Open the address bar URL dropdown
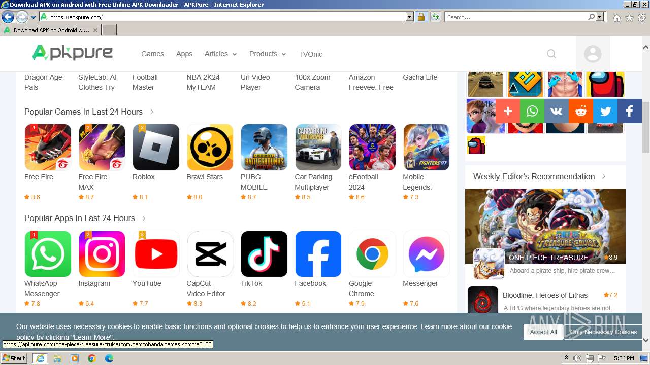This screenshot has height=365, width=650. 410,17
